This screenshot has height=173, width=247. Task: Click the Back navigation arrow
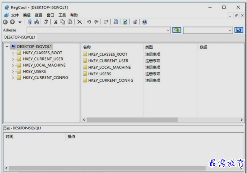click(5, 22)
